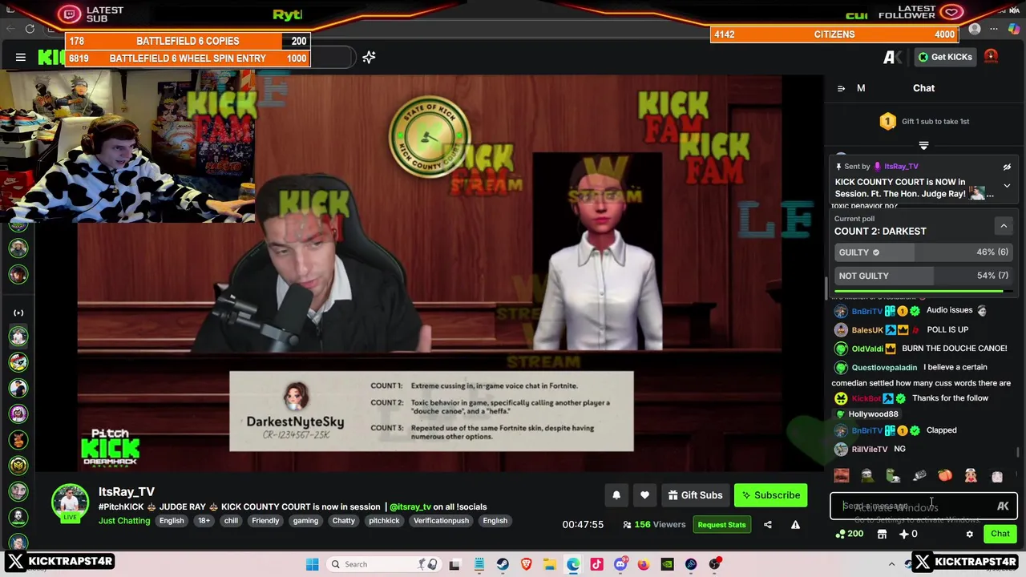Open Request Stats
The width and height of the screenshot is (1026, 577).
[721, 525]
